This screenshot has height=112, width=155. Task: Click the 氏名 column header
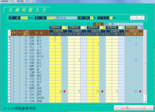[39, 33]
